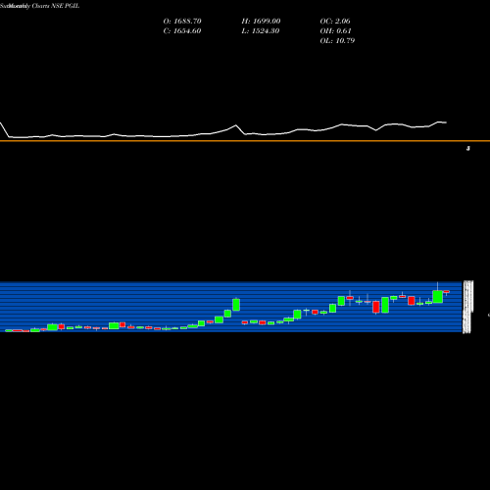Viewport: 490px width, 490px height.
Task: Click the white price scale at the right of the blue band
Action: tap(468, 307)
